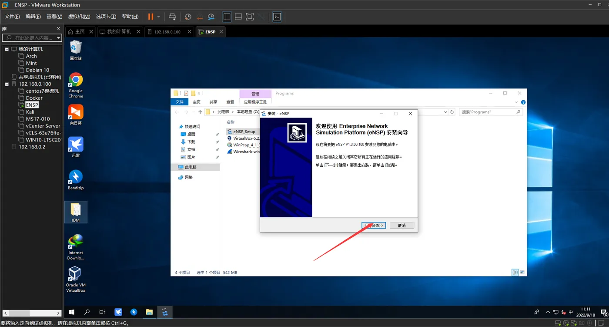Screen dimensions: 609x327
Task: Refresh the Explorer address bar
Action: point(452,112)
